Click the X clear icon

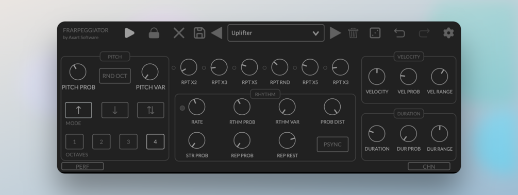[179, 33]
